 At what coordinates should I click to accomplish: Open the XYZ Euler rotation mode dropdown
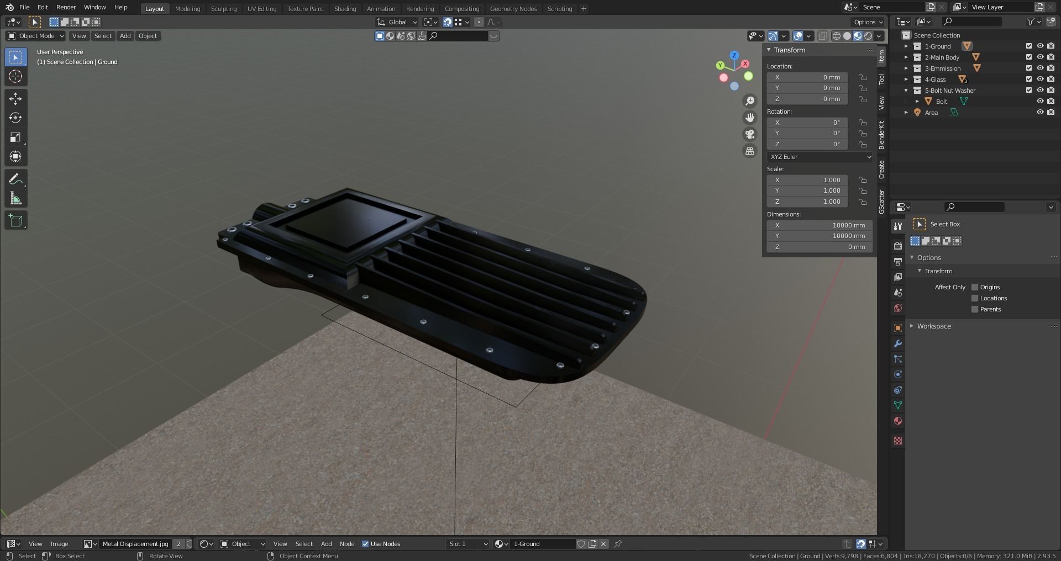pyautogui.click(x=820, y=157)
